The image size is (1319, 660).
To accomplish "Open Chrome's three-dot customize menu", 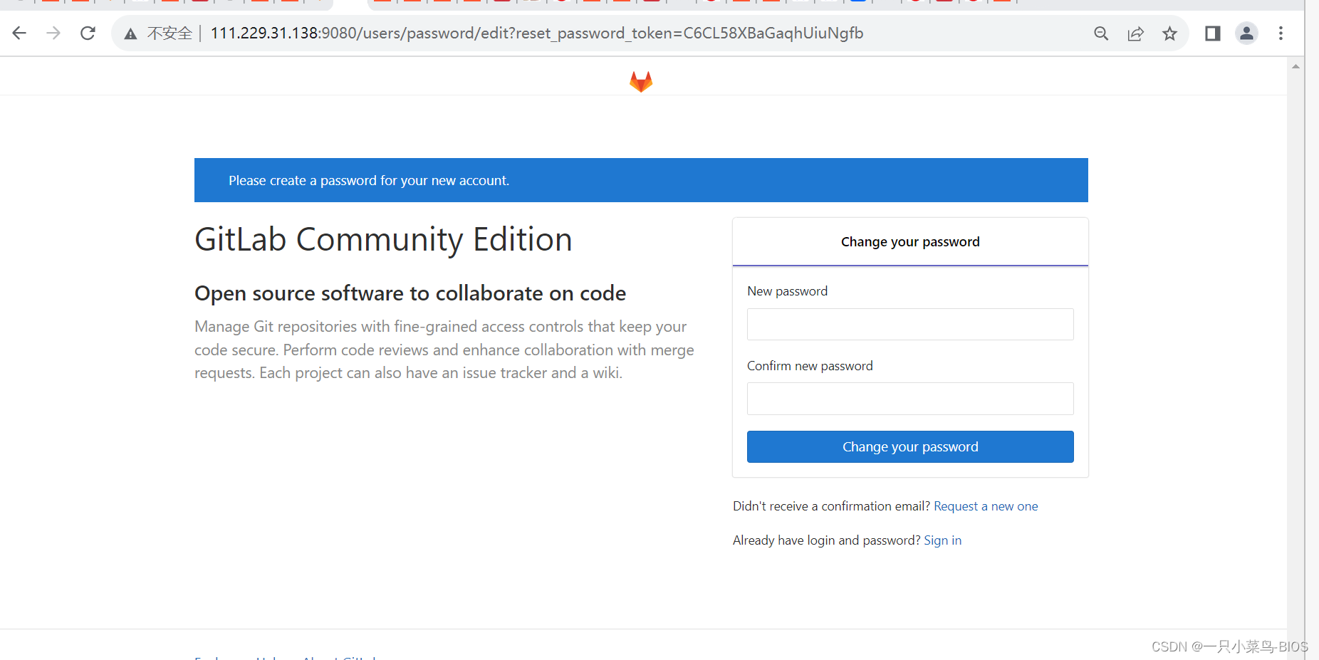I will (x=1281, y=33).
